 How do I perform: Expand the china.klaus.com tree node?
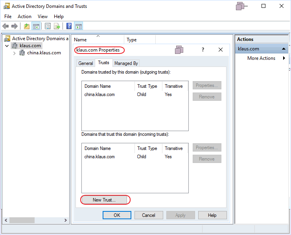click(14, 53)
